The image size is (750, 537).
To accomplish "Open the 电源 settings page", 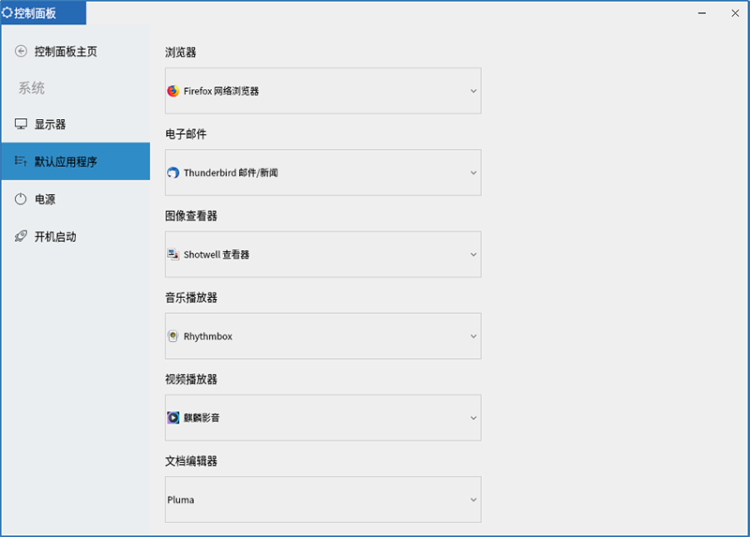I will 76,199.
